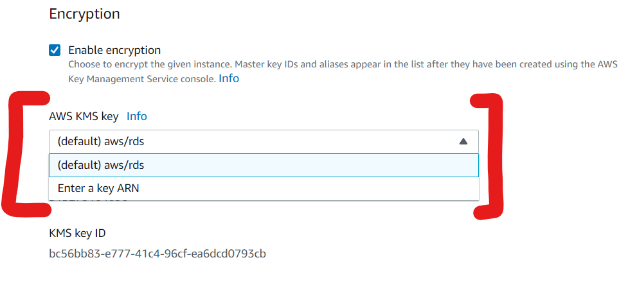Open the Info link beside AWS KMS key
Screen dimensions: 637x287
point(136,116)
